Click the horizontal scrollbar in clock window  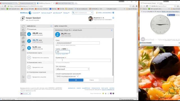click(152, 45)
